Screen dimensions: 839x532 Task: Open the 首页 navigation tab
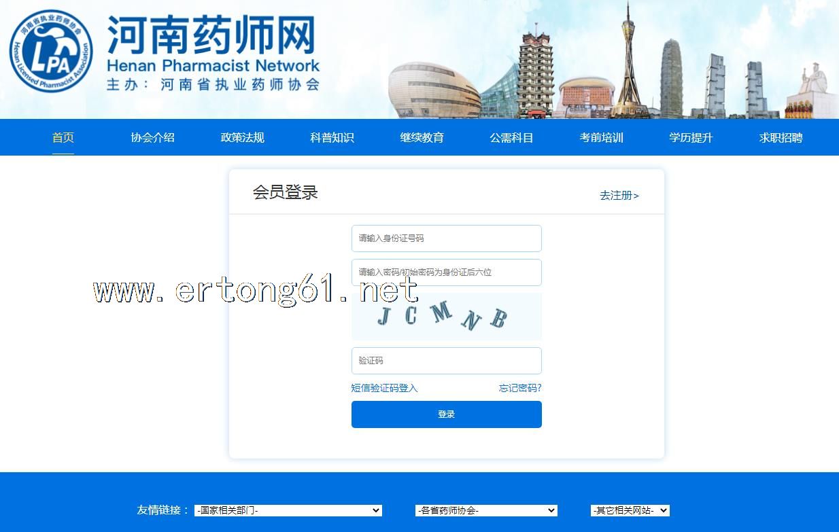coord(63,138)
